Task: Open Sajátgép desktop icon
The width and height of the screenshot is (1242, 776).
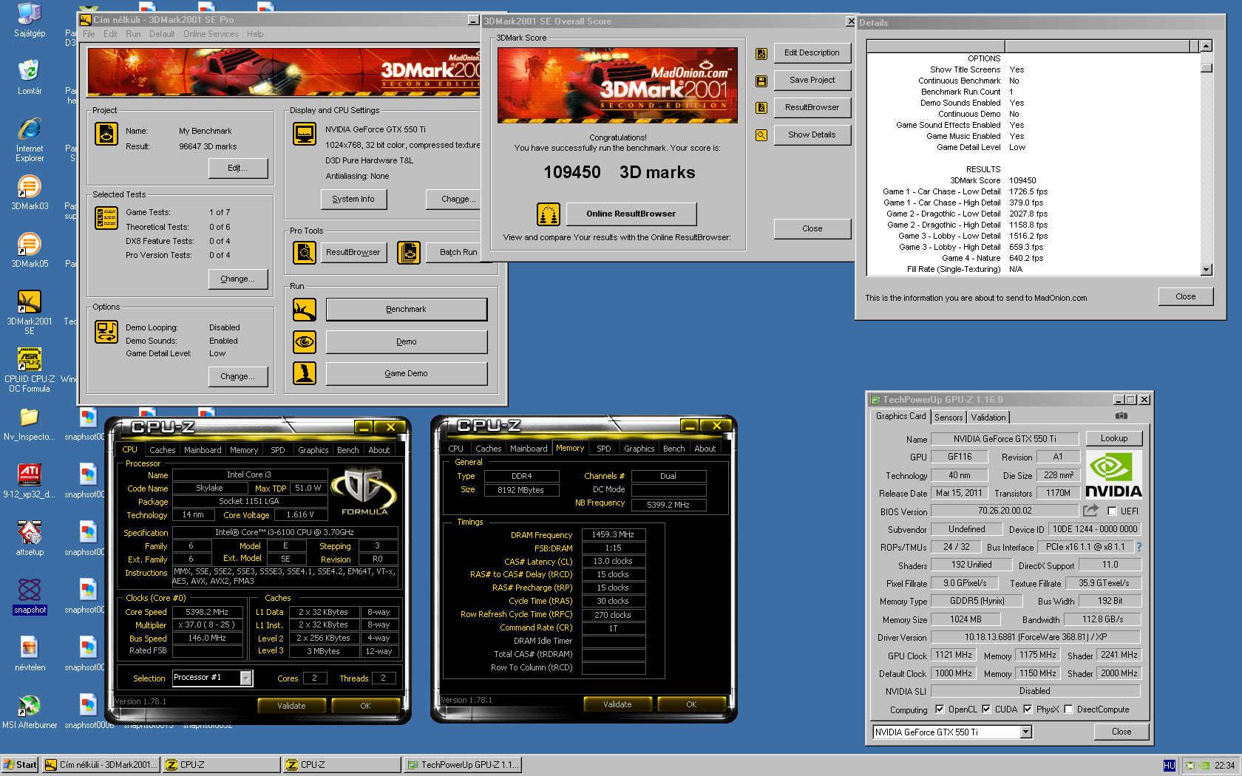Action: pos(30,19)
